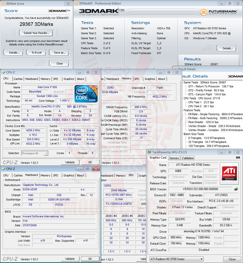Image resolution: width=243 pixels, height=263 pixels.
Task: Open Graphics tab in the Processor CPU-Z window
Action: (69, 79)
